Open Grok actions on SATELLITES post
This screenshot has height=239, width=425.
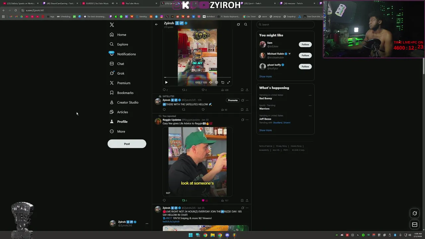point(242,100)
